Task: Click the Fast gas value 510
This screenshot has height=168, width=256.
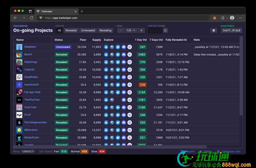Action: [64, 151]
